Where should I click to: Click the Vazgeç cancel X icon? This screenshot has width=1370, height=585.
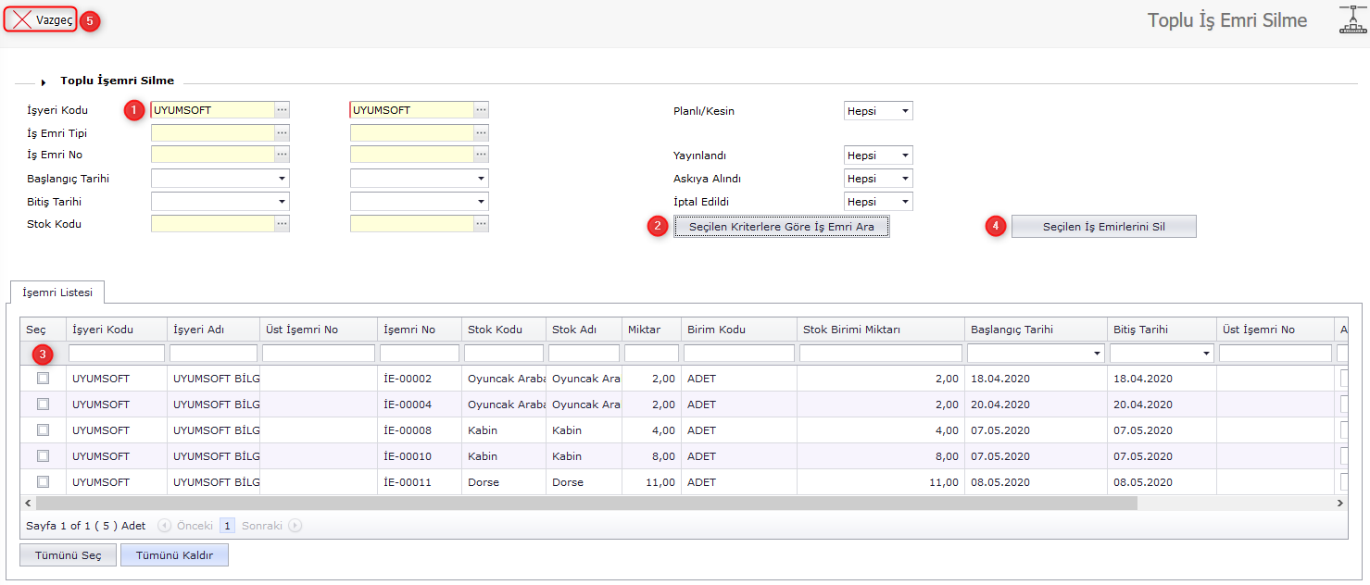(x=22, y=20)
